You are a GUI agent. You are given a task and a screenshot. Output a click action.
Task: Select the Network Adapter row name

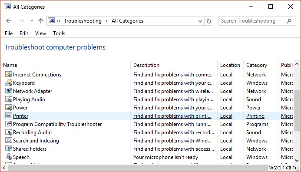33,91
